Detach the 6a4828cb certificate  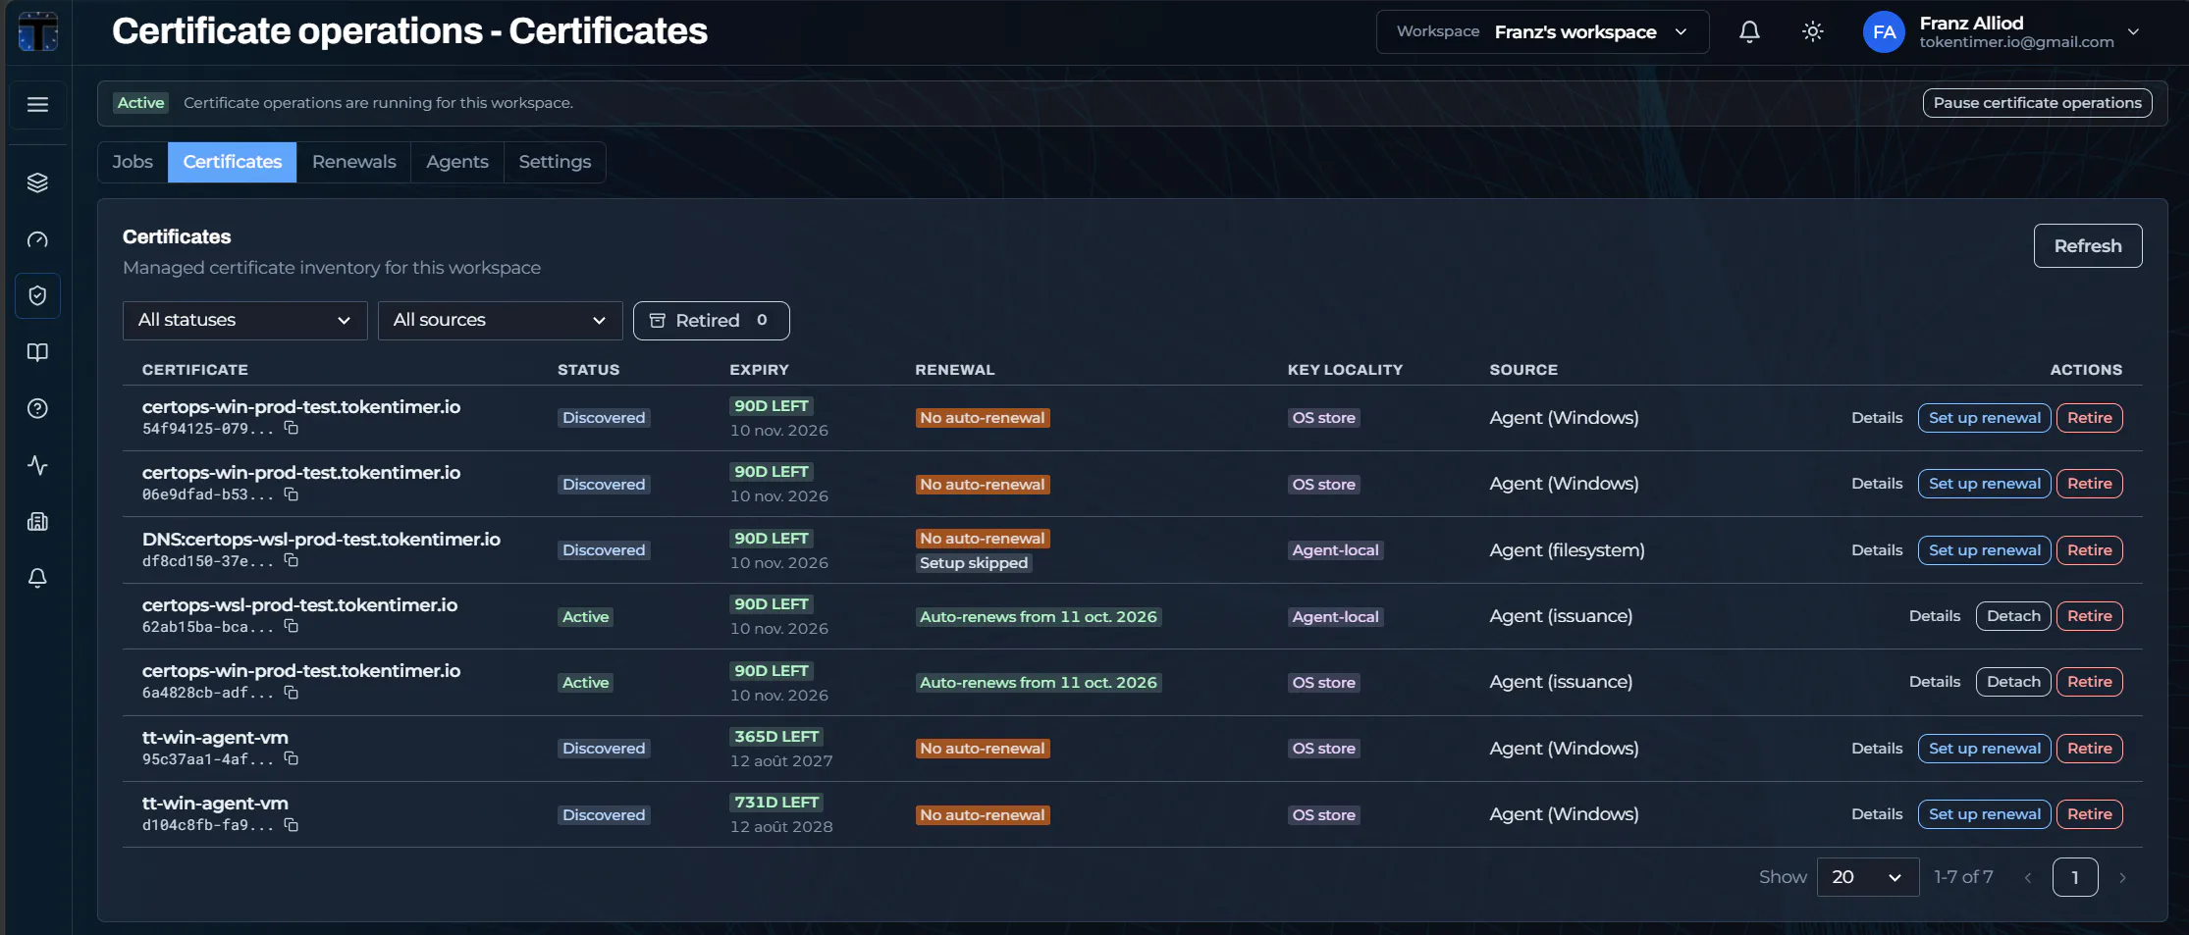click(x=2013, y=682)
